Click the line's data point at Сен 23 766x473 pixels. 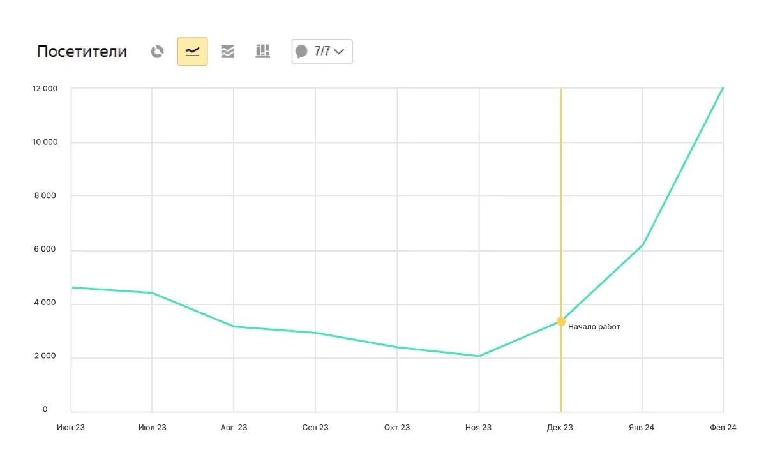pos(315,333)
